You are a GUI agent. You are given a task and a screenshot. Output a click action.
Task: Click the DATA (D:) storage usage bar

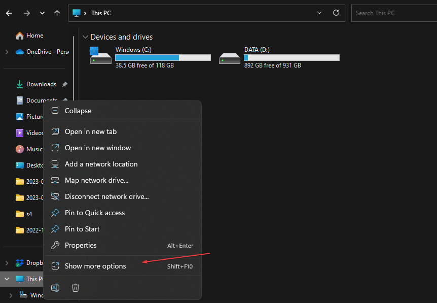[x=291, y=57]
